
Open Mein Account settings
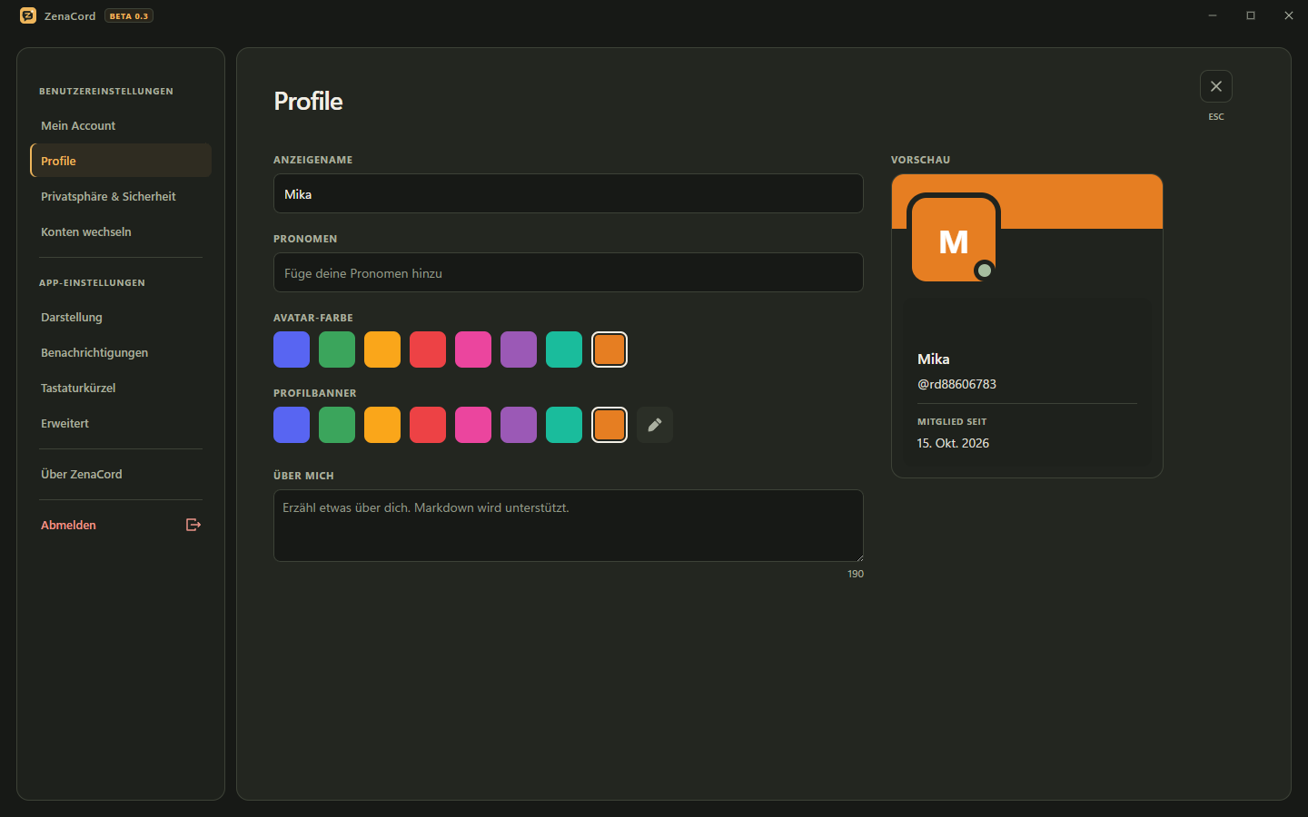(x=121, y=125)
